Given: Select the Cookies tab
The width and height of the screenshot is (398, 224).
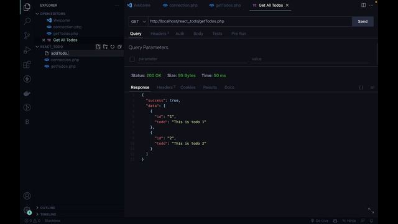Looking at the screenshot, I should 188,87.
